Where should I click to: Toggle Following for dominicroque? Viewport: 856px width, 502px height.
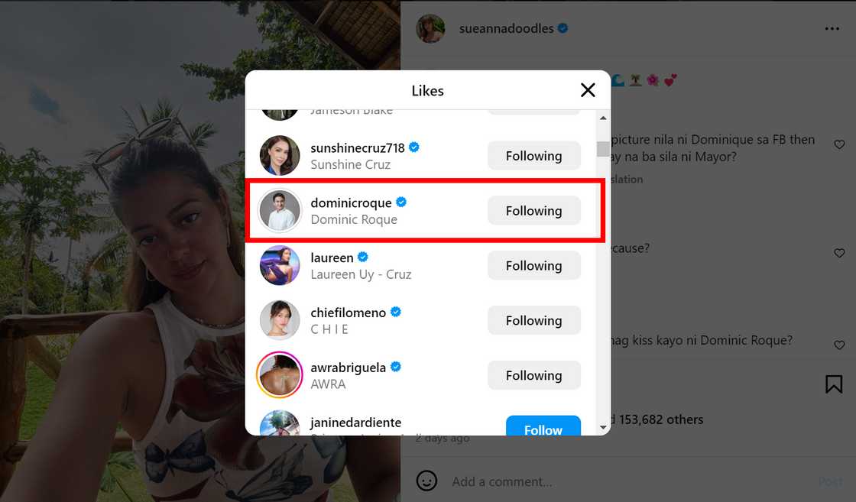533,211
